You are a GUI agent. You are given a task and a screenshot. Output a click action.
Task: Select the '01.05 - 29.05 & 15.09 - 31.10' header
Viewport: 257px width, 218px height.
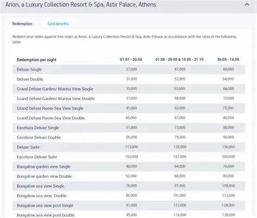click(179, 60)
